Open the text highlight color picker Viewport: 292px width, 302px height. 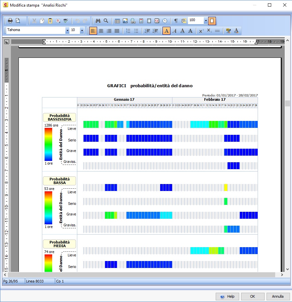pos(228,31)
